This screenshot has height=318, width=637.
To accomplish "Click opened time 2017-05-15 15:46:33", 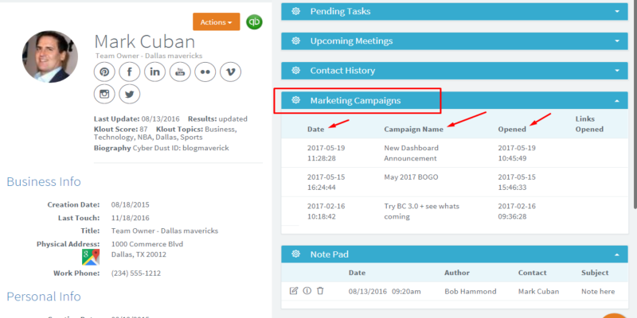I will [518, 182].
